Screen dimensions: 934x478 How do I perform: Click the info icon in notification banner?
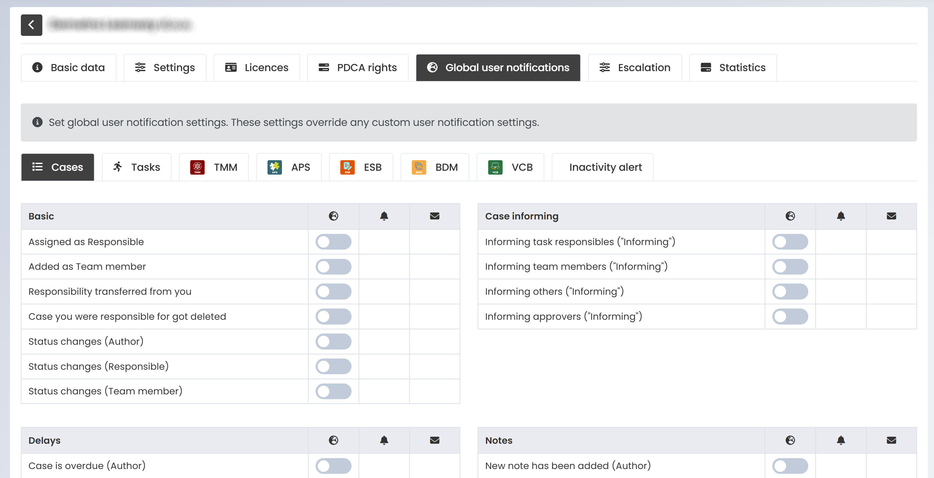click(x=37, y=122)
